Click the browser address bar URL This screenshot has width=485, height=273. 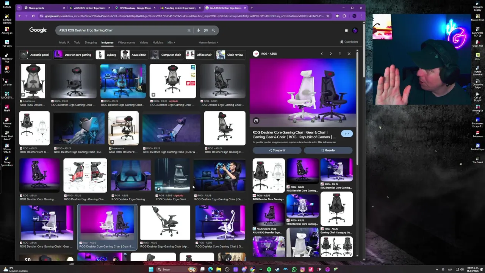click(184, 16)
